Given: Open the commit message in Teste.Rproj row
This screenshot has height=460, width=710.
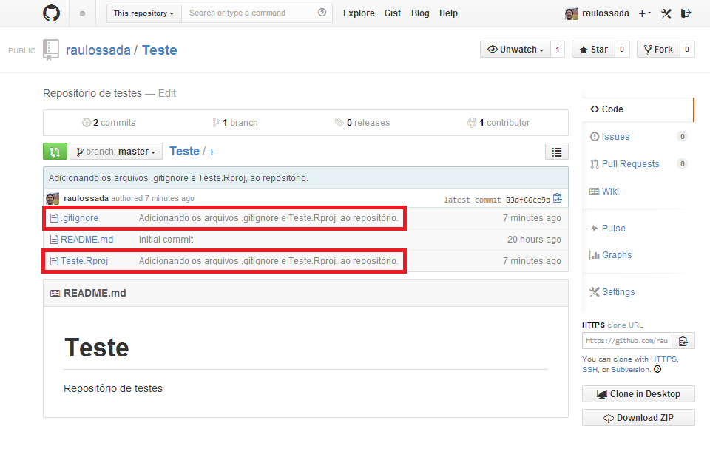Looking at the screenshot, I should (268, 261).
